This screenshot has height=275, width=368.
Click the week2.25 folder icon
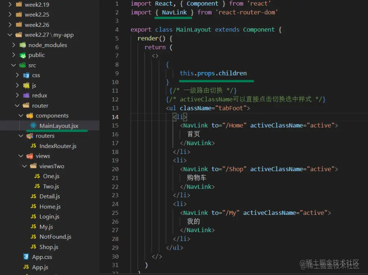pyautogui.click(x=19, y=14)
